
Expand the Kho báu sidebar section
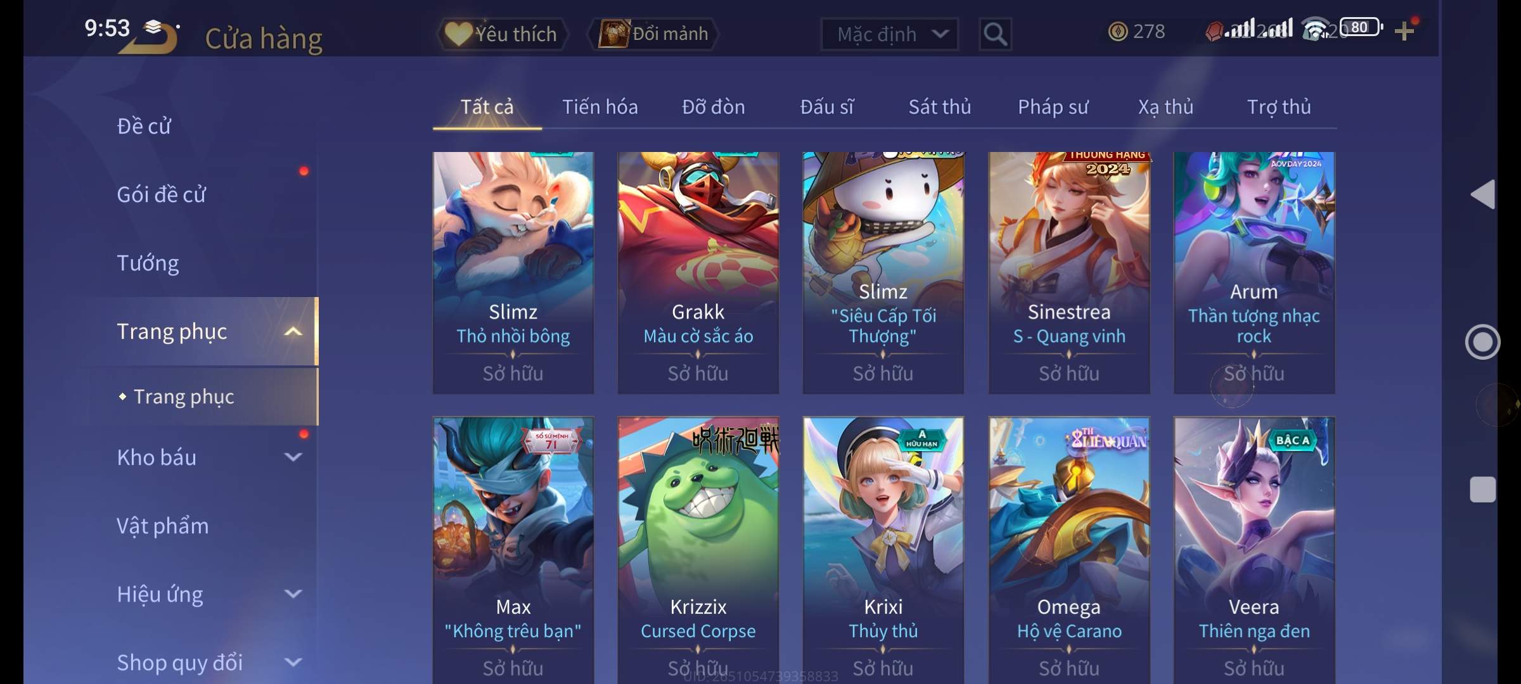[x=293, y=457]
